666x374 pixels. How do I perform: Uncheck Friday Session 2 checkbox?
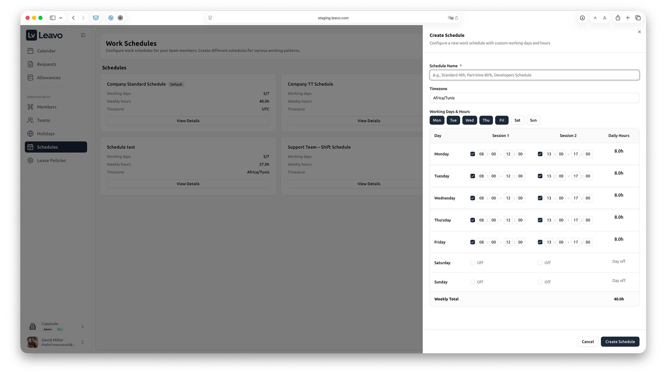pyautogui.click(x=540, y=242)
